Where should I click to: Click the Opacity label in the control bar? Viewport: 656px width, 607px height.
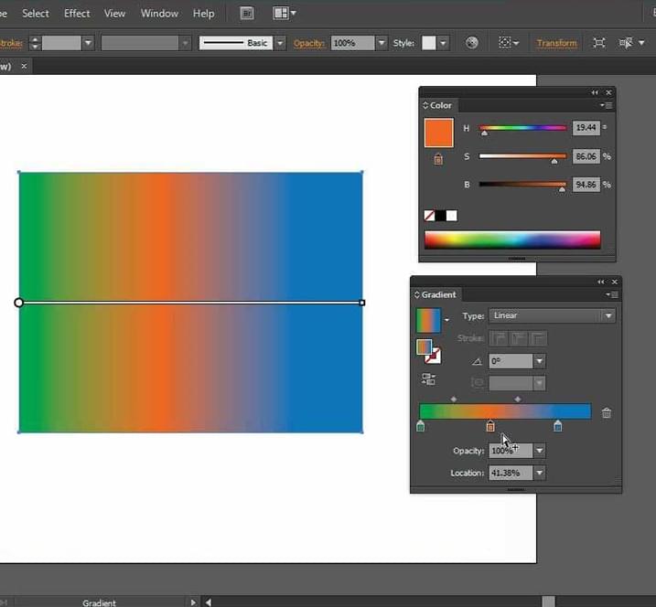(309, 43)
